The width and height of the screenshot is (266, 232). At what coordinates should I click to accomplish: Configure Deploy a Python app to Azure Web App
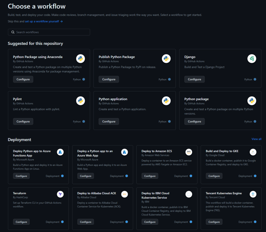[x=86, y=176]
